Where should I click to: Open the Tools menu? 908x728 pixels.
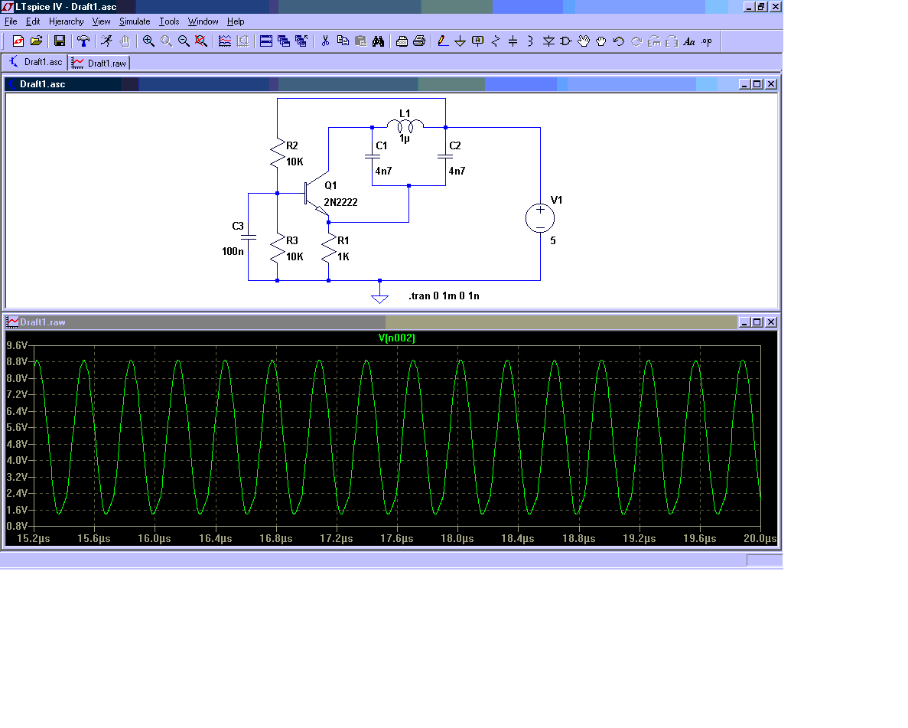[169, 21]
